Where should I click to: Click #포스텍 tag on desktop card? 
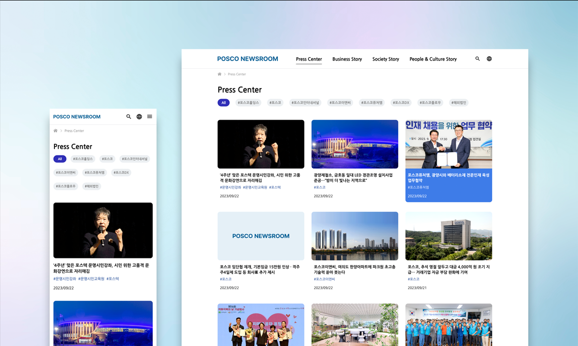point(275,187)
